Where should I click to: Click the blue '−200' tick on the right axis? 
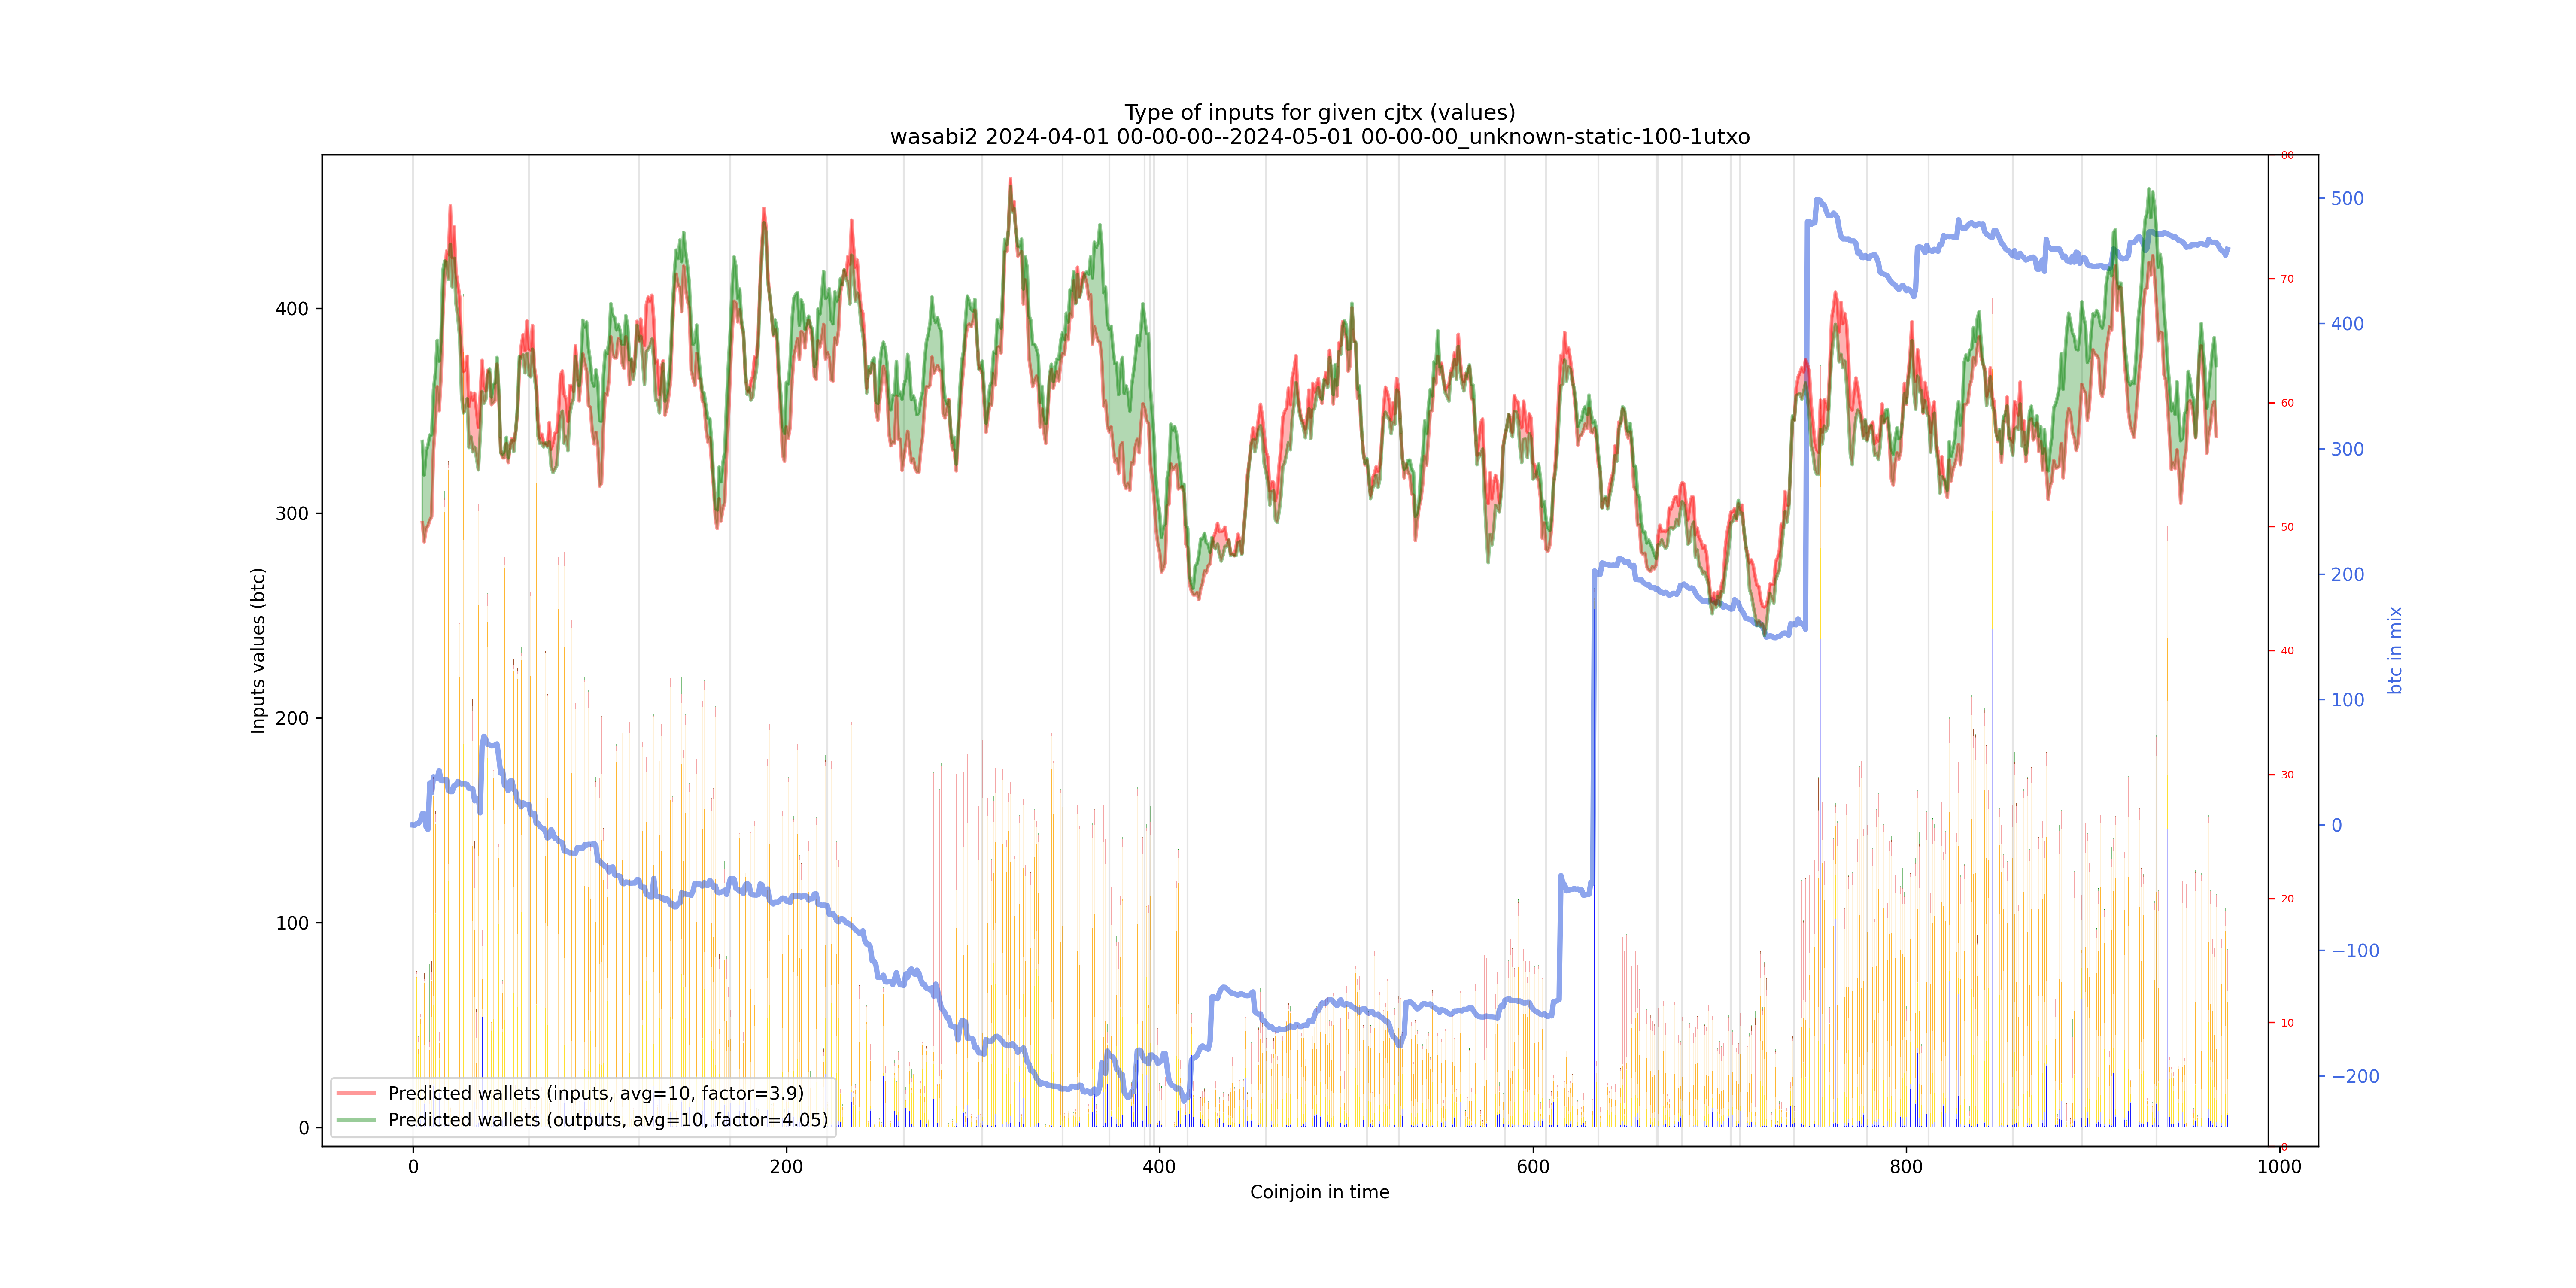(2355, 1077)
